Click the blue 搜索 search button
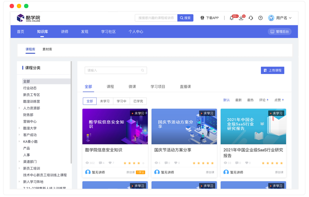This screenshot has height=197, width=309. tap(185, 18)
